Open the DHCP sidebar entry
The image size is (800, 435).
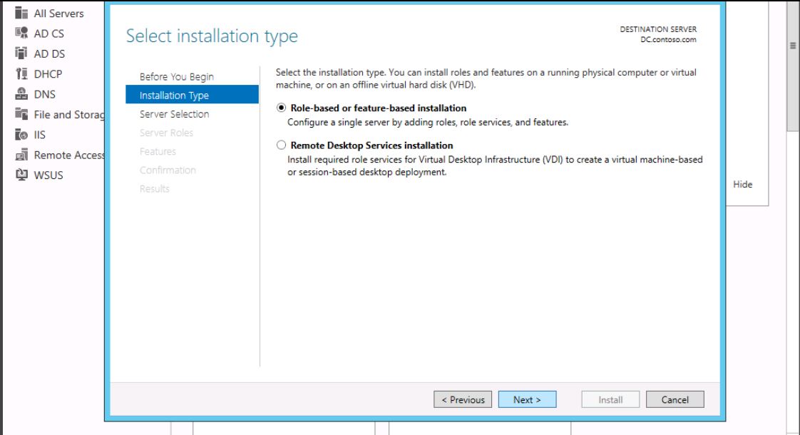(48, 74)
